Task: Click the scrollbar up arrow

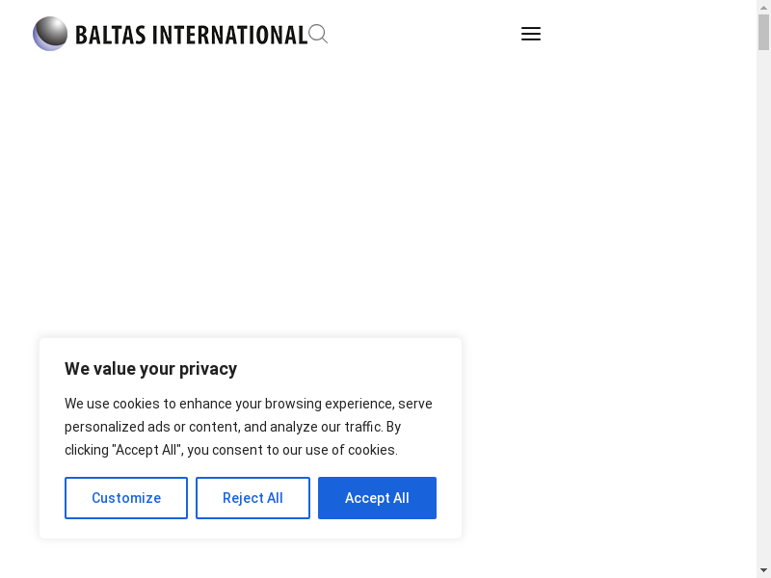Action: 763,7
